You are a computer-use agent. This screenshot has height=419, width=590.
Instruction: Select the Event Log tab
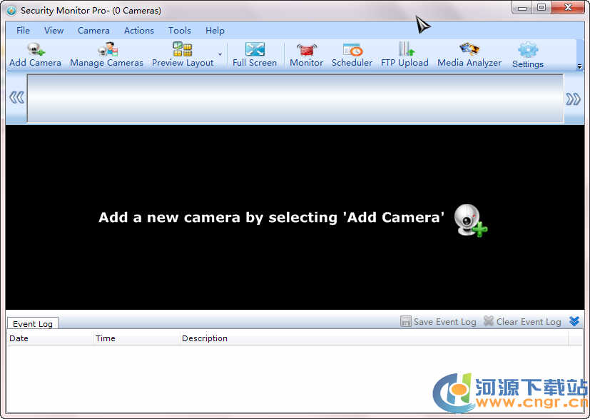pyautogui.click(x=33, y=324)
